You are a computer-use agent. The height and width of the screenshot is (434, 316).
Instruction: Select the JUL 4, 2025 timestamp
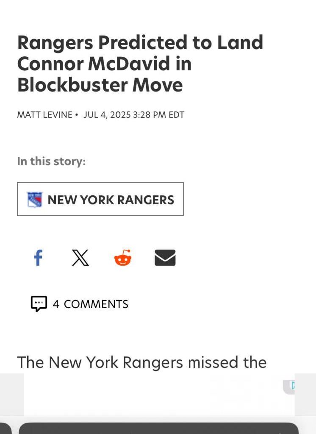click(134, 114)
